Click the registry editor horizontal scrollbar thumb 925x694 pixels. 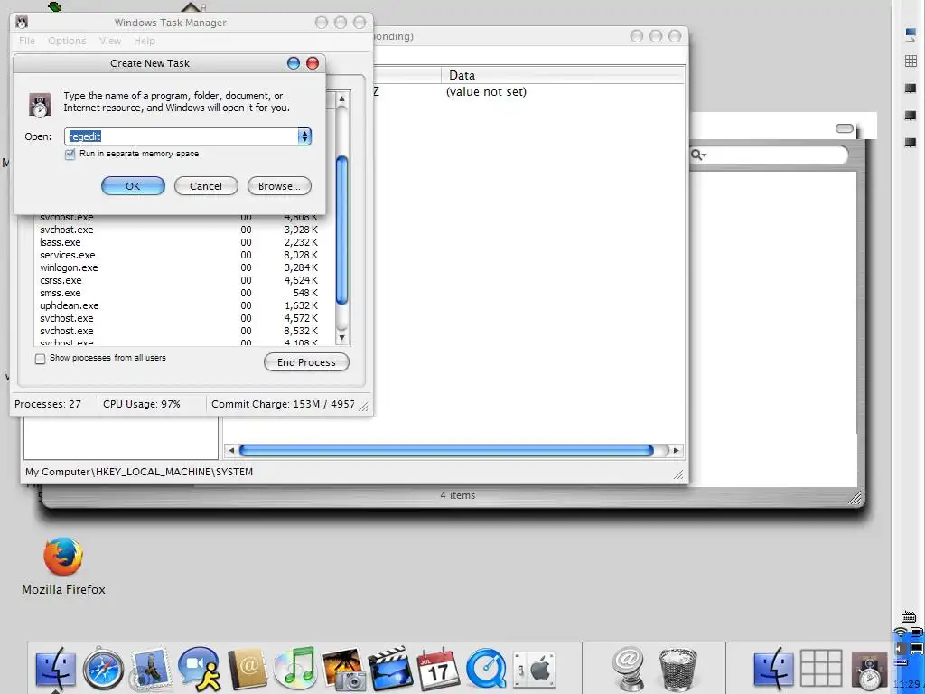point(446,451)
